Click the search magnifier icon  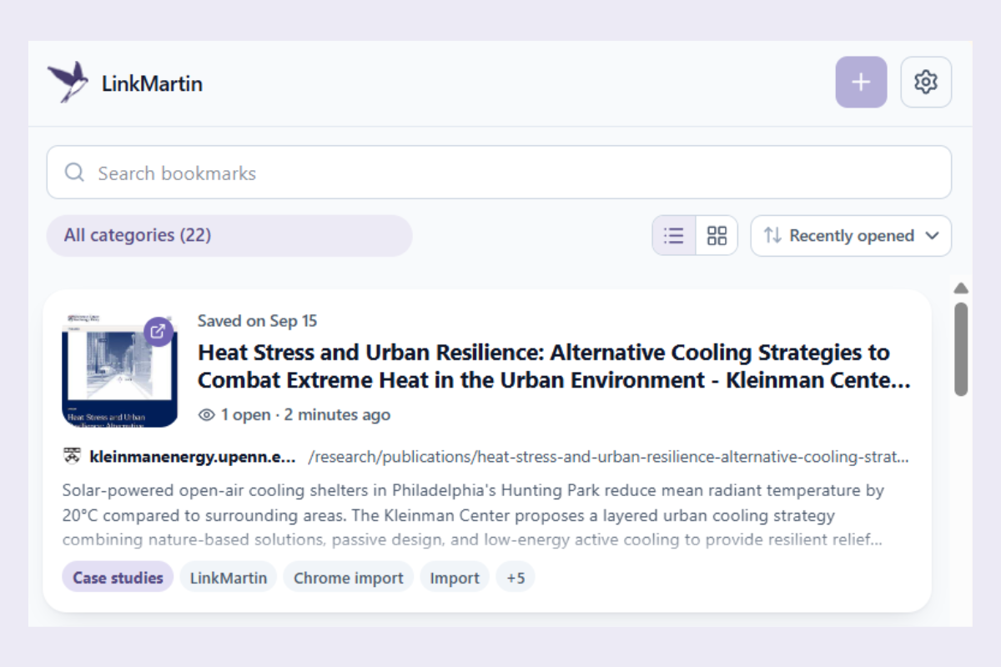point(74,173)
